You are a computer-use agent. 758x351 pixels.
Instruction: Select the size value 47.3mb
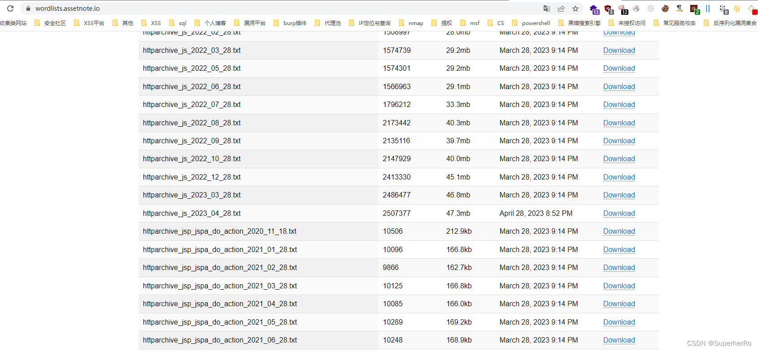click(x=458, y=214)
